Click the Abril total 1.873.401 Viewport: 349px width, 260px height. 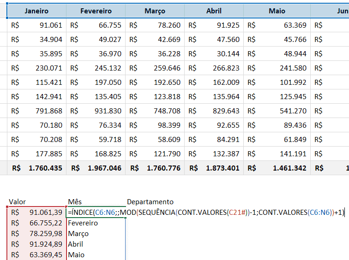(214, 168)
